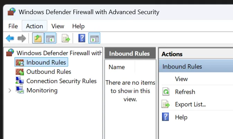Click the Inbound Rules center pane title

[129, 53]
